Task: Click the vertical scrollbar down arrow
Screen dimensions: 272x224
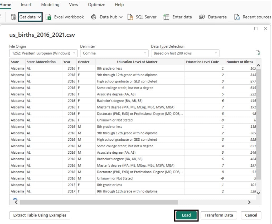Action: click(x=258, y=193)
